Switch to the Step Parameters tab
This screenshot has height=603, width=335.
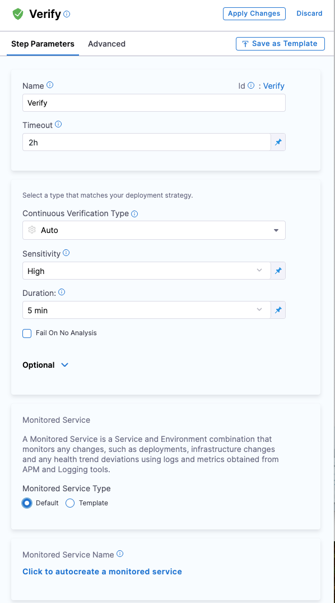click(42, 43)
